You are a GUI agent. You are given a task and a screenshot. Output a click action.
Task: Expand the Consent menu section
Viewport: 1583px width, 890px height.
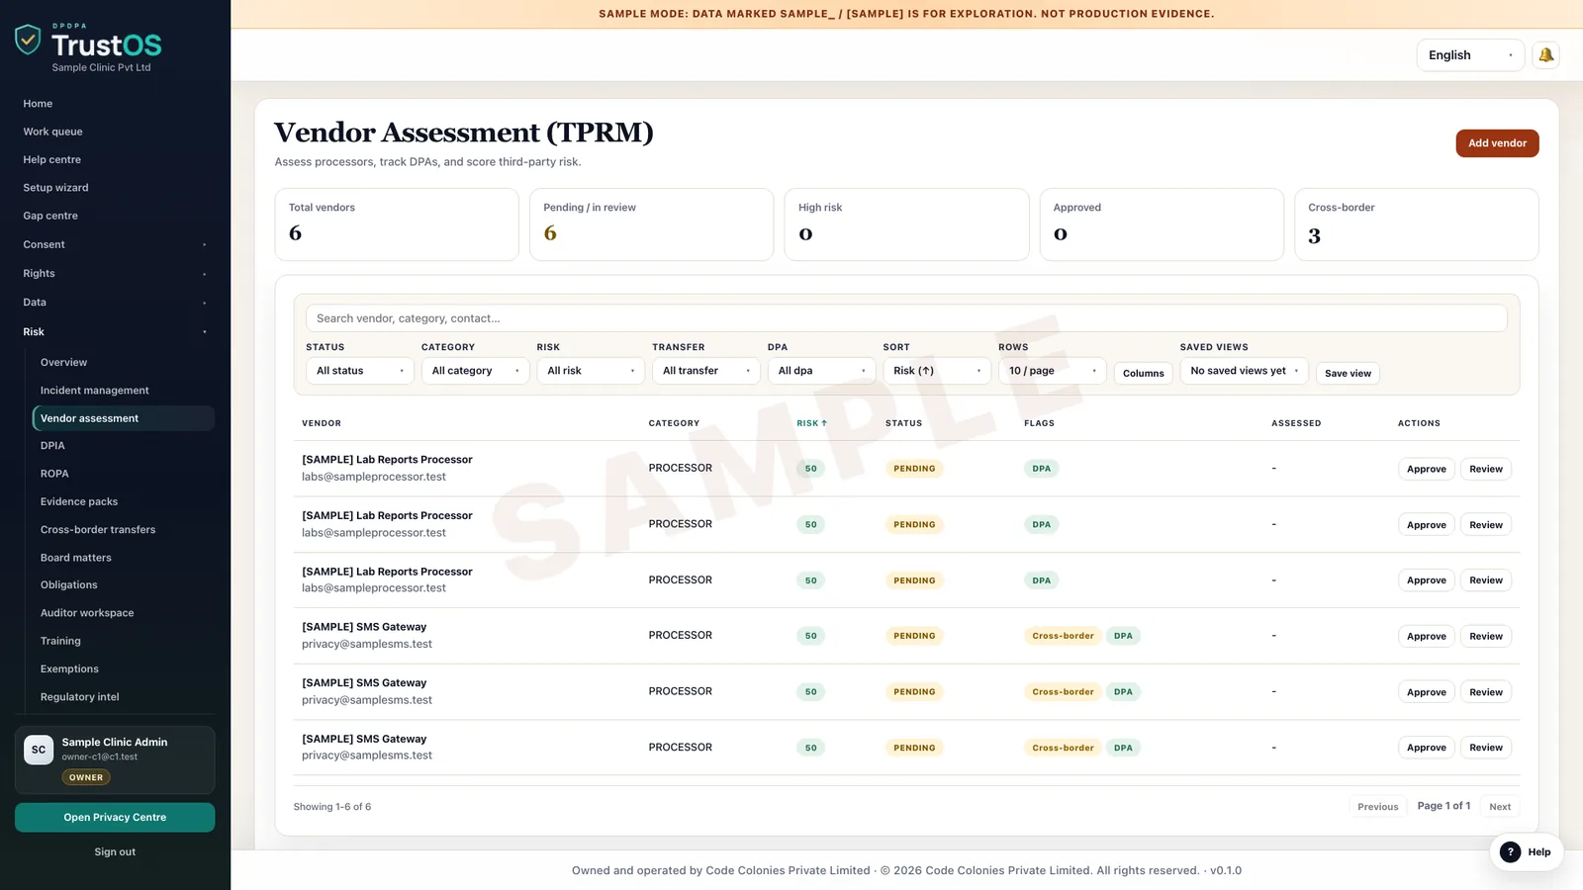click(115, 244)
